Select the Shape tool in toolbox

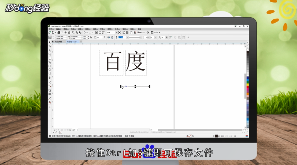click(50, 46)
